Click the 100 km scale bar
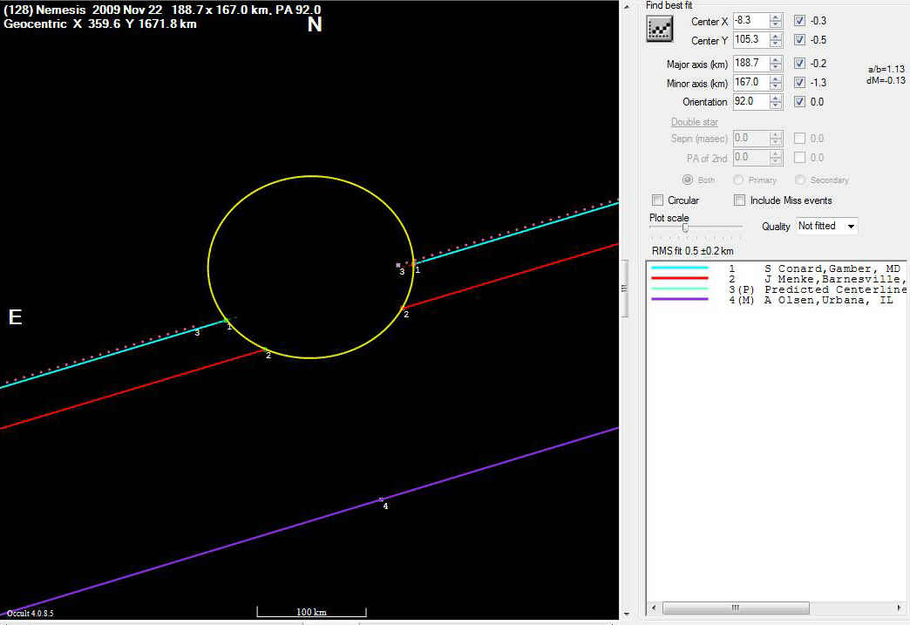 (x=312, y=612)
